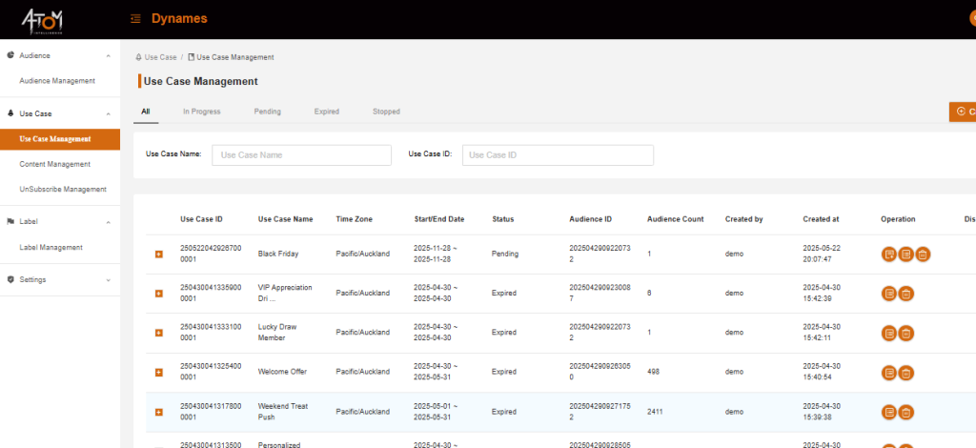The height and width of the screenshot is (448, 976).
Task: Collapse the Audience section chevron
Action: pos(109,56)
